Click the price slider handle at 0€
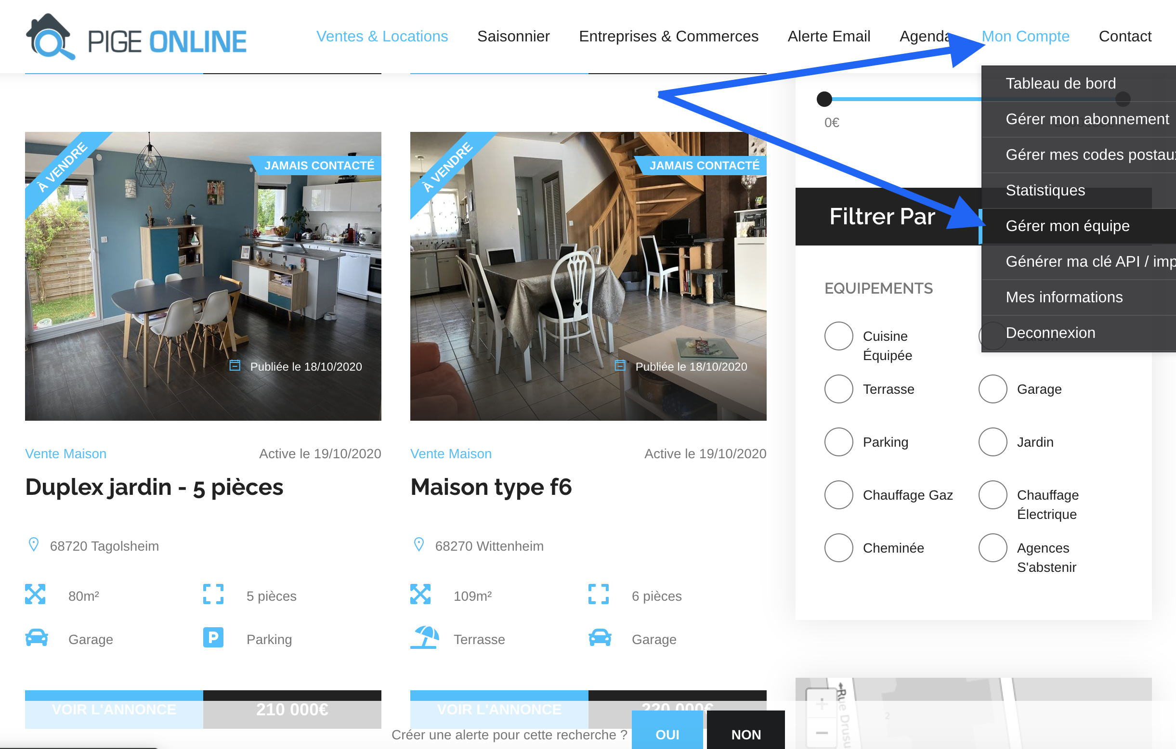Image resolution: width=1176 pixels, height=749 pixels. click(x=824, y=99)
